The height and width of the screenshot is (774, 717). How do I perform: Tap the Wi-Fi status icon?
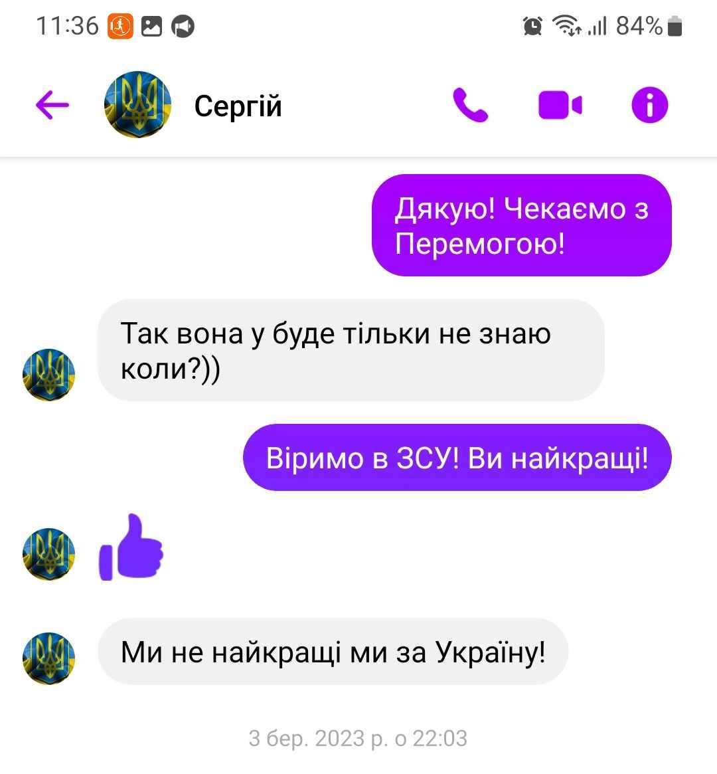(x=566, y=26)
